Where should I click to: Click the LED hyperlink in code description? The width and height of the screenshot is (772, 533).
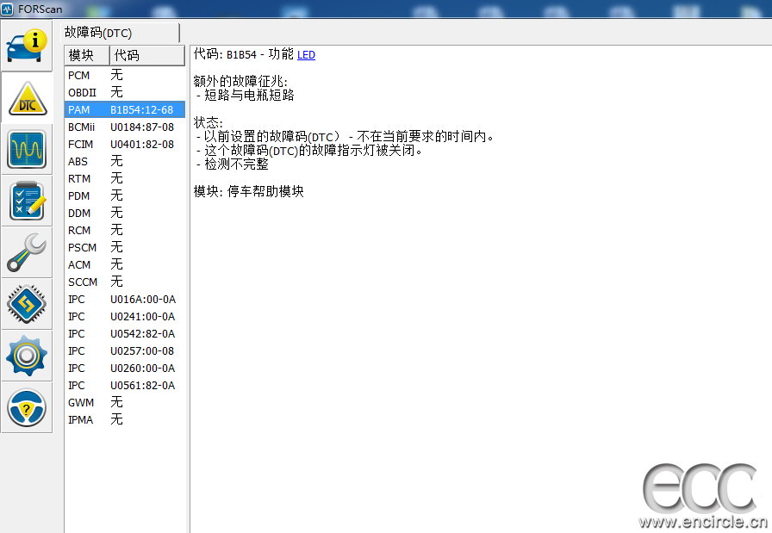tap(306, 55)
